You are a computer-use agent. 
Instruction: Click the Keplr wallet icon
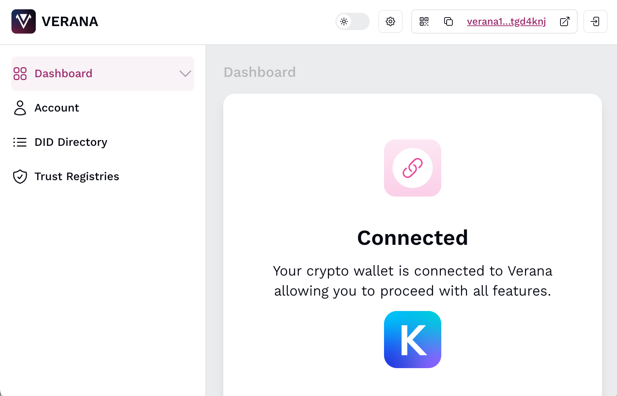click(412, 339)
